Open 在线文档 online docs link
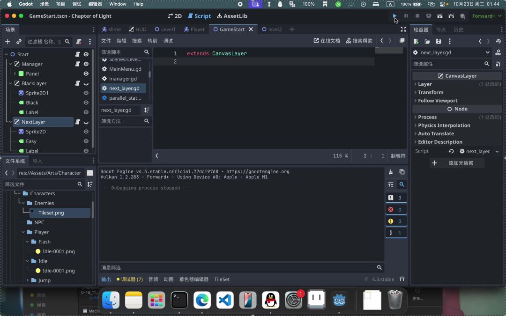Image resolution: width=506 pixels, height=316 pixels. pos(327,41)
